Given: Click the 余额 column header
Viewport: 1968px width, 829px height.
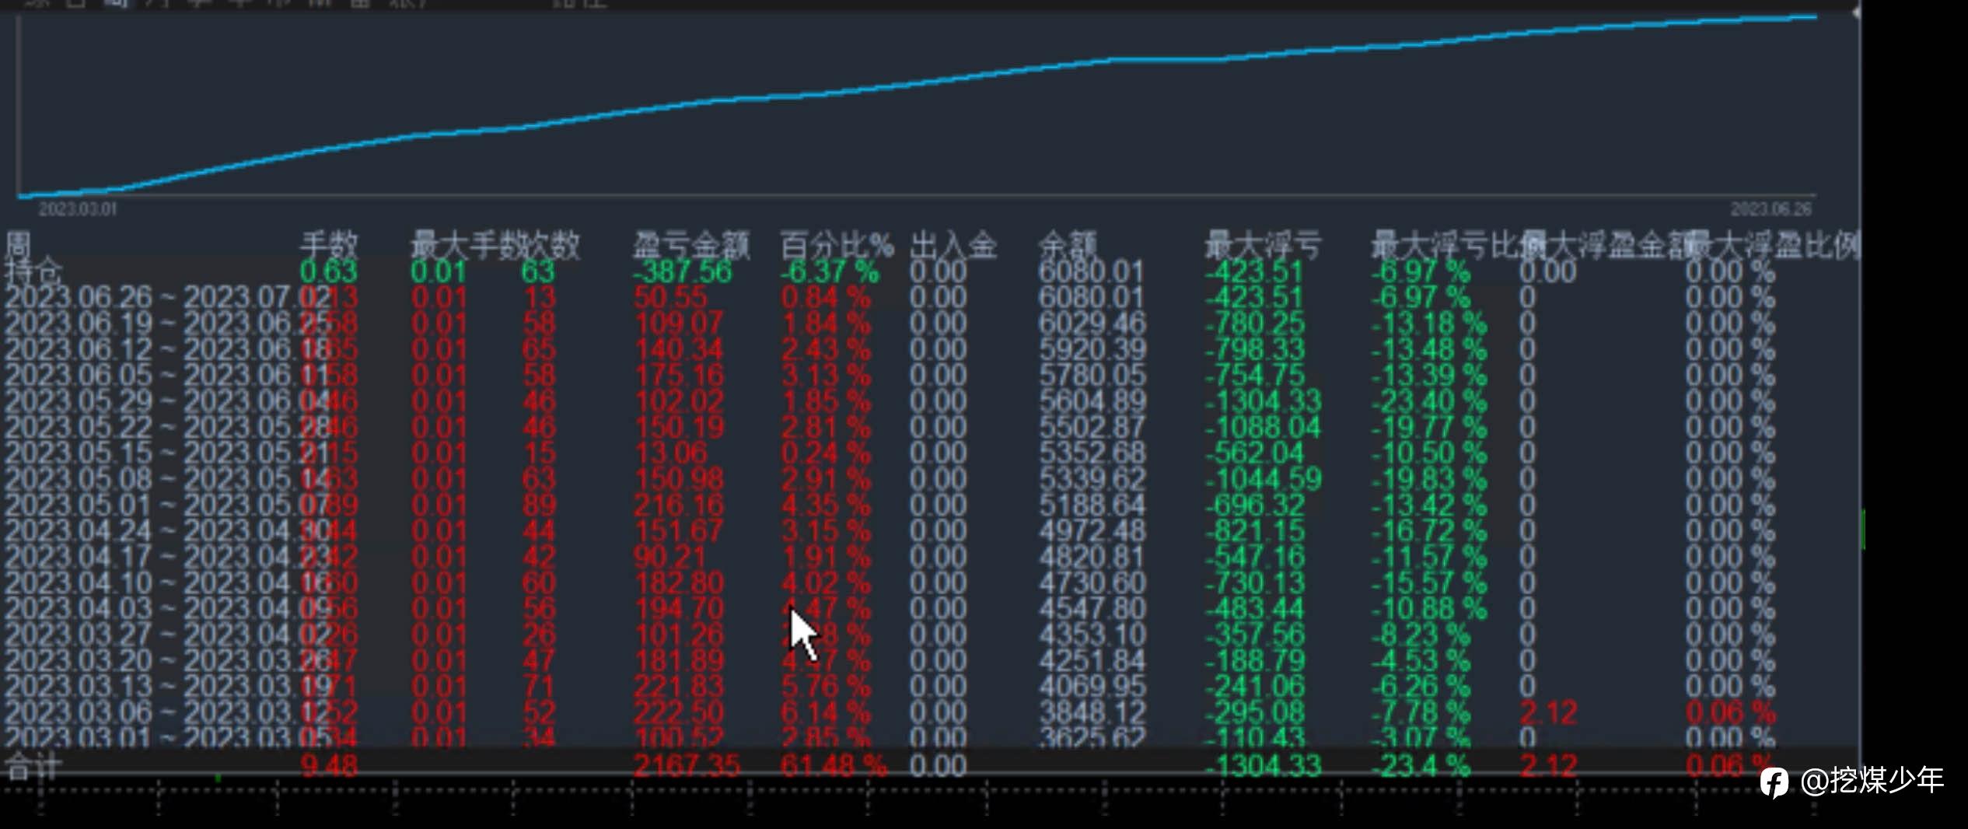Looking at the screenshot, I should [1067, 245].
